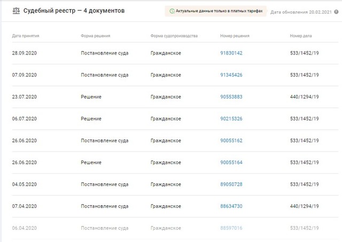Open decision number 90055162

click(231, 140)
